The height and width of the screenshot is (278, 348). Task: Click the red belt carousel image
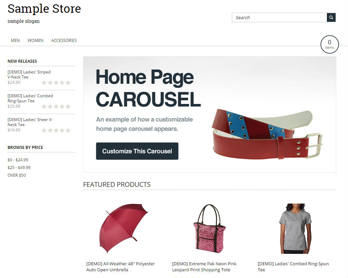point(267,134)
